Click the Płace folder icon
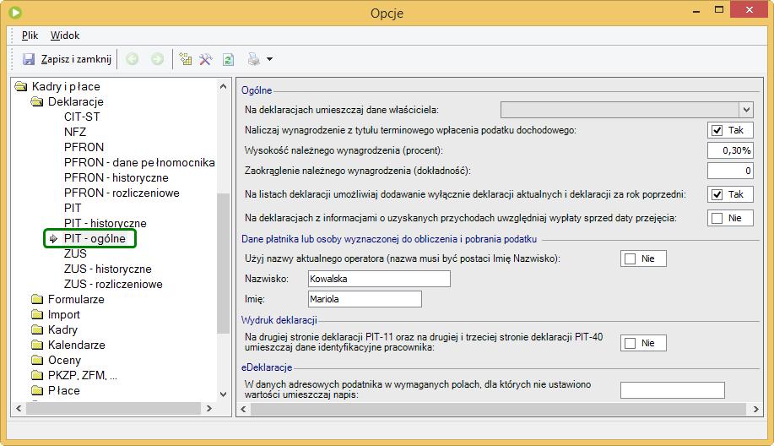774x446 pixels. (37, 391)
